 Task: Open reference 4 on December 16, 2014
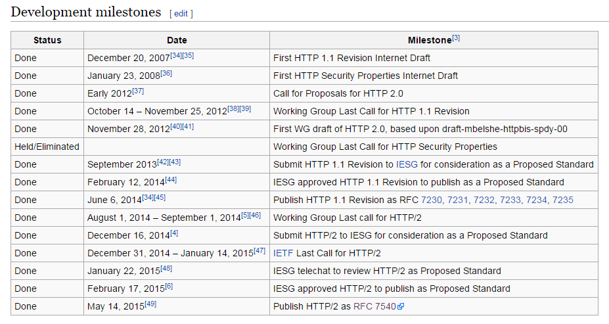[174, 233]
